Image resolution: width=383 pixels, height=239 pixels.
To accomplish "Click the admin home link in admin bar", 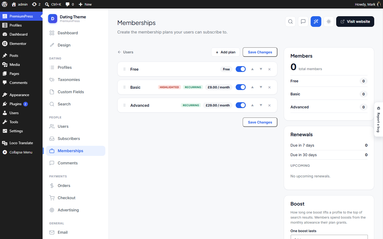I will pyautogui.click(x=20, y=4).
